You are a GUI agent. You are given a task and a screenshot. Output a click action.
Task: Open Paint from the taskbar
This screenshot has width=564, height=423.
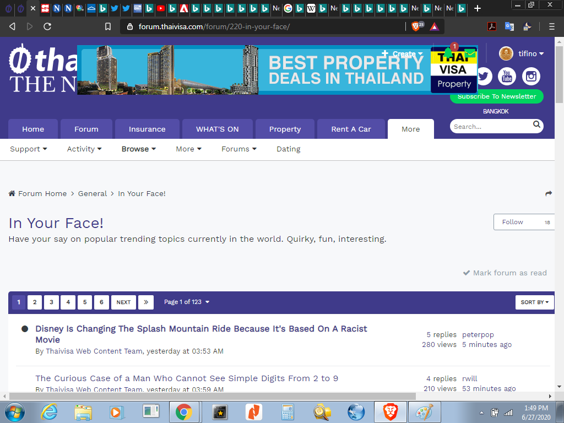[425, 412]
